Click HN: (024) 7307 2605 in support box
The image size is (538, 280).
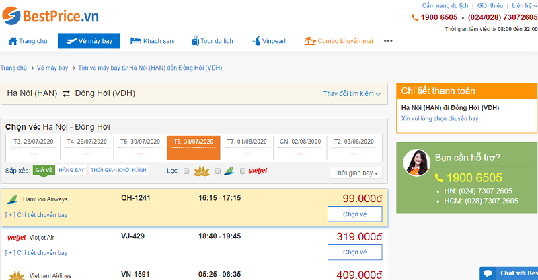coord(478,191)
